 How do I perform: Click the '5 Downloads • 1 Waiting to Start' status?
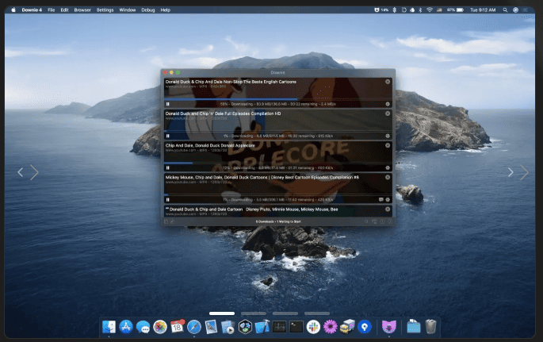[278, 221]
